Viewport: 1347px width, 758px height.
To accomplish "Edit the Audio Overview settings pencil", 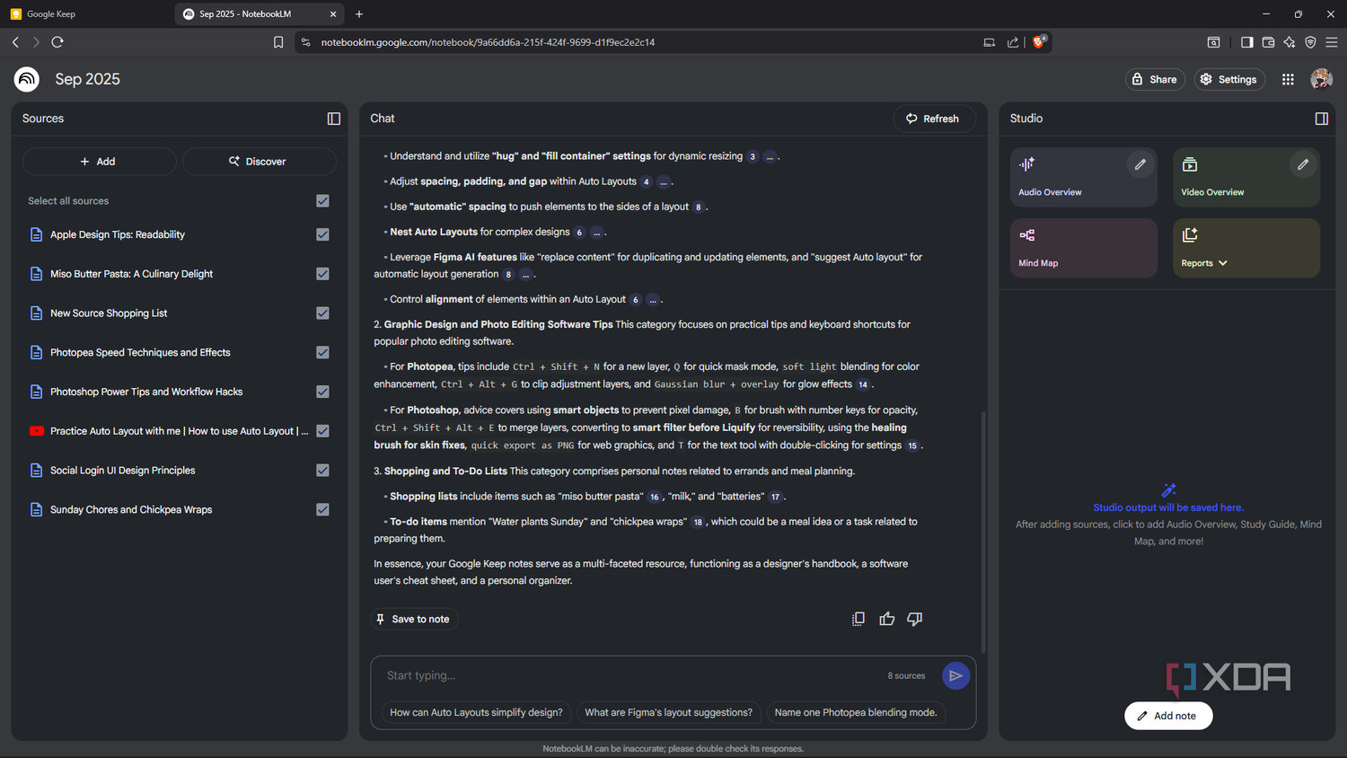I will click(1140, 164).
